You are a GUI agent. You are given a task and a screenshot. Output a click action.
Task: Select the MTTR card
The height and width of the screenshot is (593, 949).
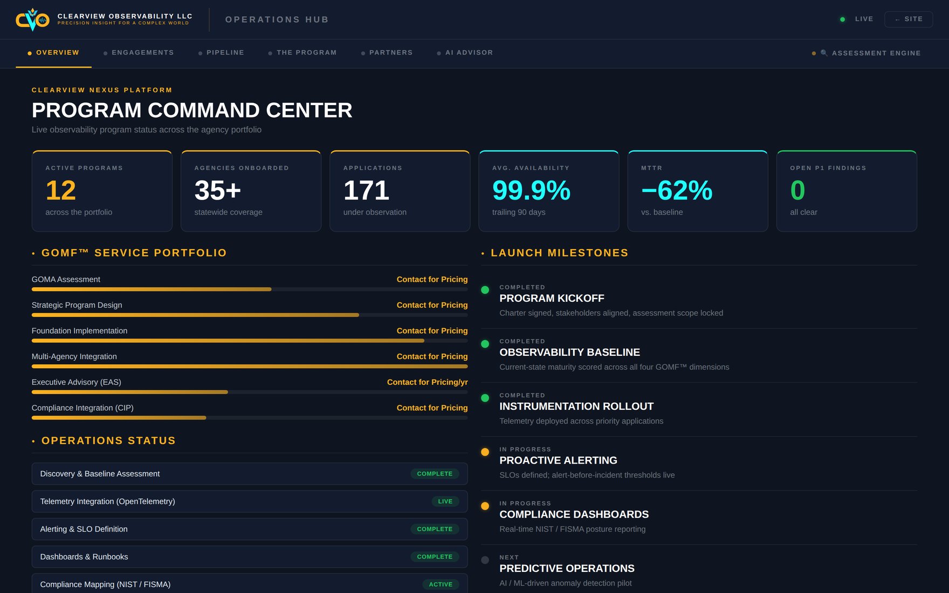coord(698,191)
